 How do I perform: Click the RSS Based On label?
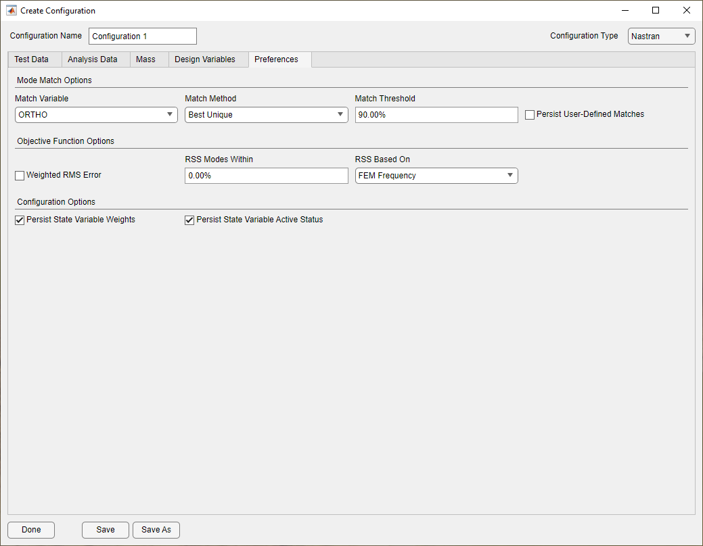(x=382, y=159)
